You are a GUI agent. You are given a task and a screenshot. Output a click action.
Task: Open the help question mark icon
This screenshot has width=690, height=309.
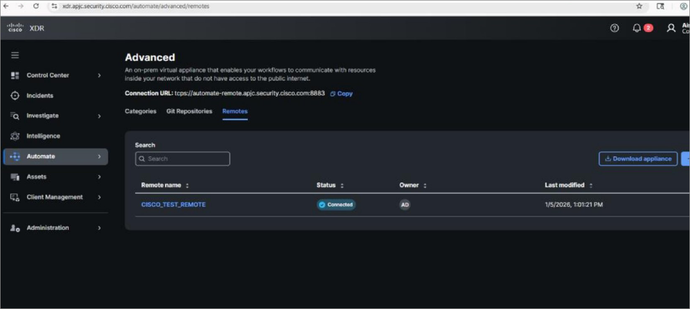pyautogui.click(x=614, y=28)
